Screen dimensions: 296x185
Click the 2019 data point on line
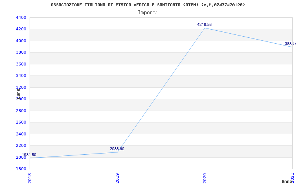[x=117, y=152]
